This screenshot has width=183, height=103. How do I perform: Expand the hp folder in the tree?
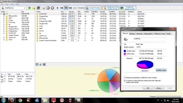click(4, 24)
